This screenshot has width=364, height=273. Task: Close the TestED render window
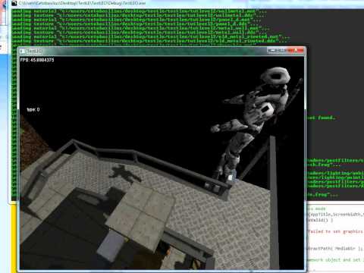296,51
